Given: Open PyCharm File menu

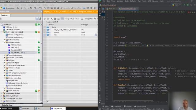Looking at the screenshot, I should [104, 1].
